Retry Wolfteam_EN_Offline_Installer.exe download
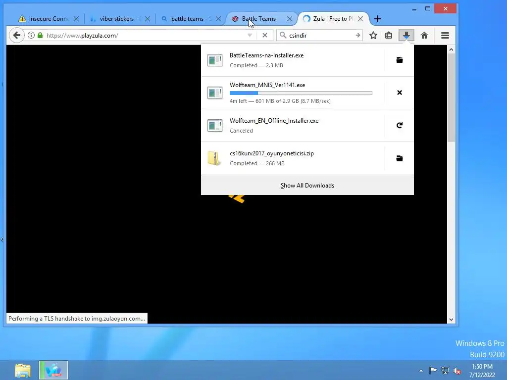 [x=400, y=125]
